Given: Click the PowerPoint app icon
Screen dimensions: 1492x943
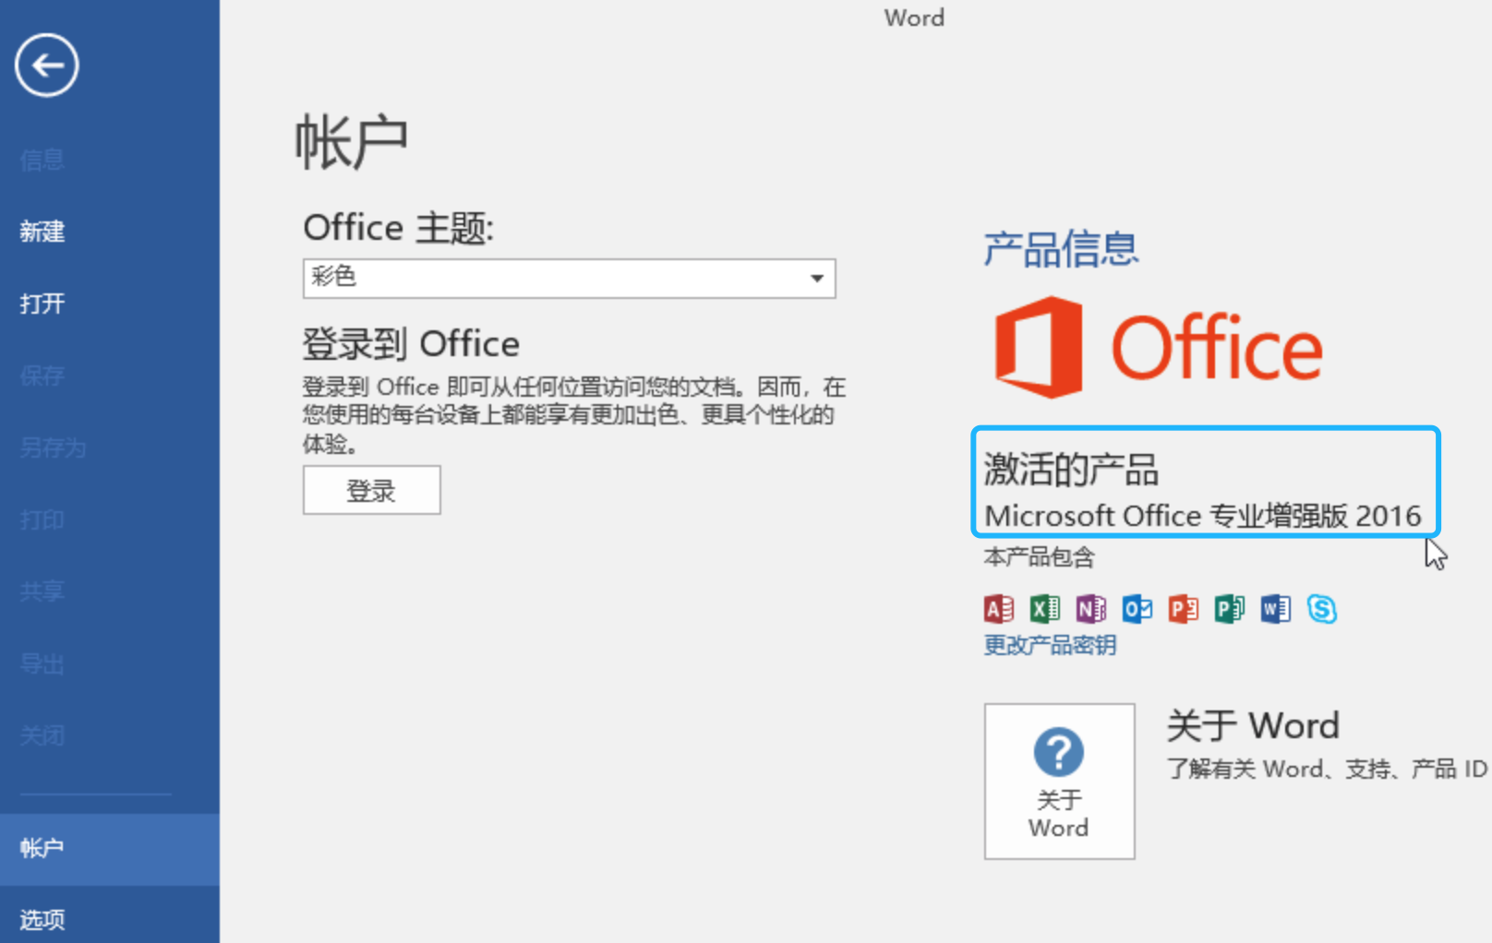Looking at the screenshot, I should pyautogui.click(x=1183, y=609).
